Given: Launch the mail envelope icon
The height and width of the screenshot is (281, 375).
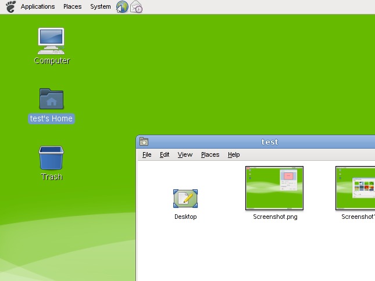Looking at the screenshot, I should coord(136,7).
